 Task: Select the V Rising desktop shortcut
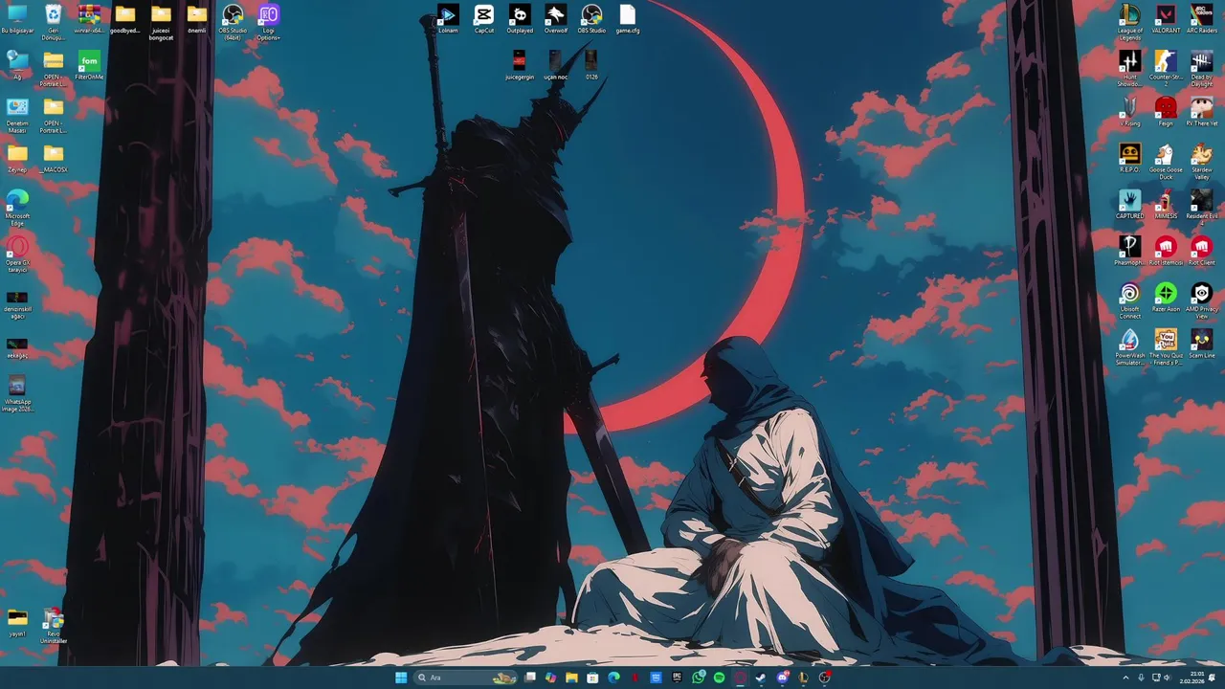[x=1130, y=111]
